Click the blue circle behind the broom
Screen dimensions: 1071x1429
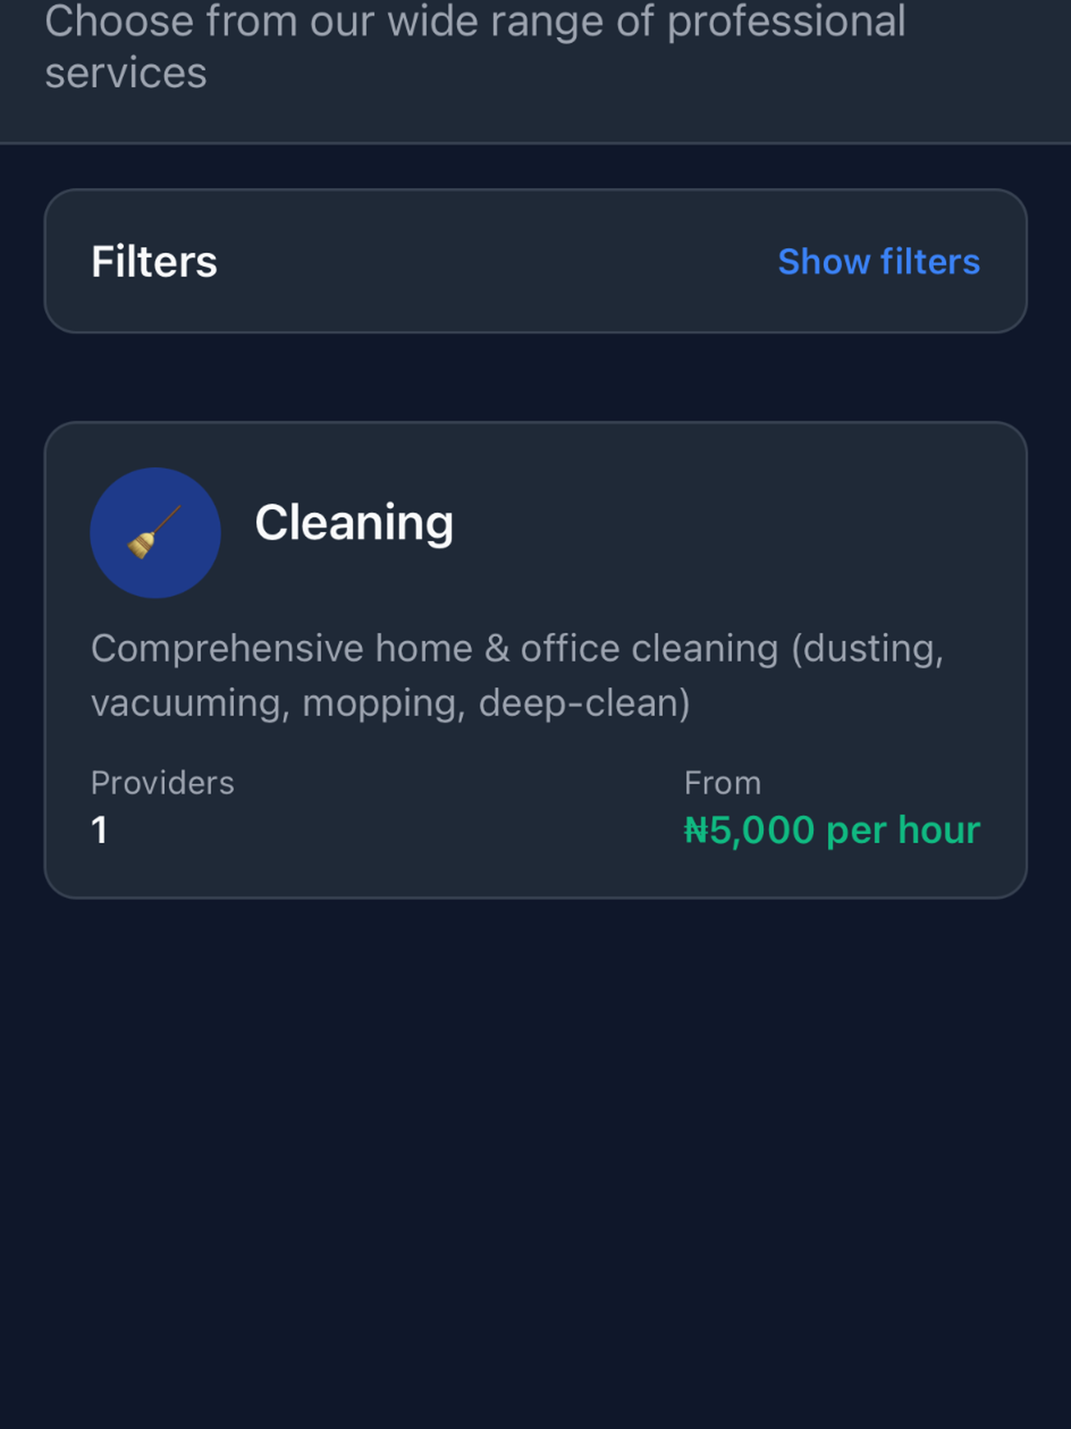pyautogui.click(x=155, y=532)
